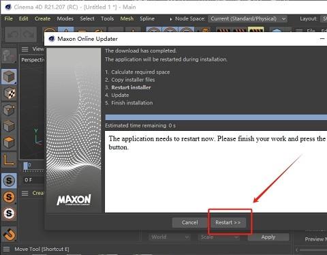Open the Select menu
Screen dimensions: 327x255
pos(87,18)
